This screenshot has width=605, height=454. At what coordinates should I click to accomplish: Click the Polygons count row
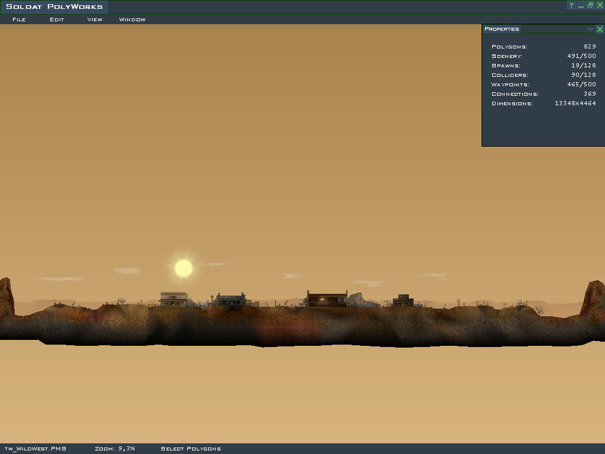pyautogui.click(x=543, y=47)
